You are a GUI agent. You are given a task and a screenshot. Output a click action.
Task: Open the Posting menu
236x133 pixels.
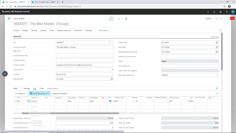click(x=34, y=30)
